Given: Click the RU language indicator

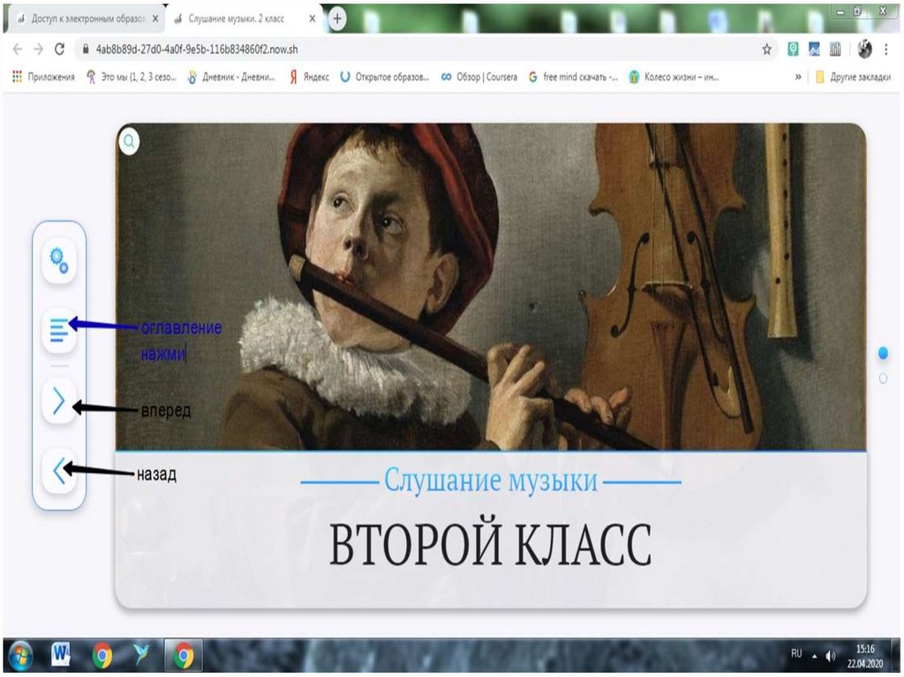Looking at the screenshot, I should pos(796,654).
